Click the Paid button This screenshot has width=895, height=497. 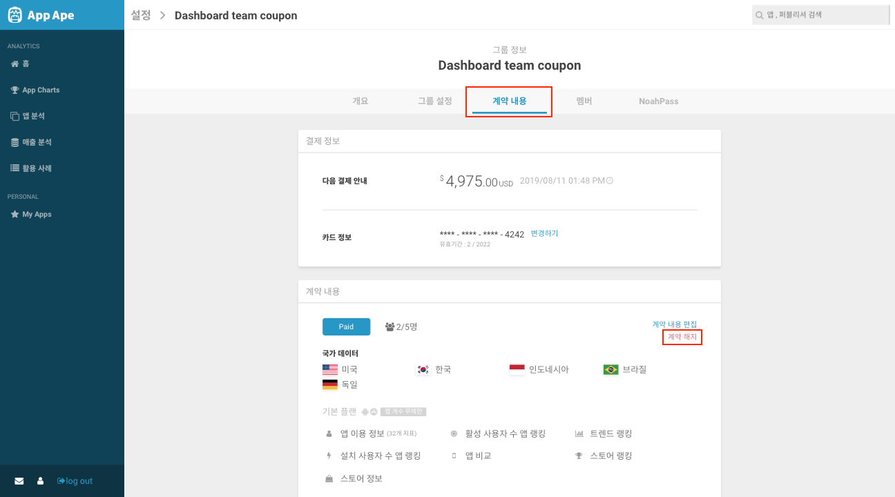(x=346, y=327)
